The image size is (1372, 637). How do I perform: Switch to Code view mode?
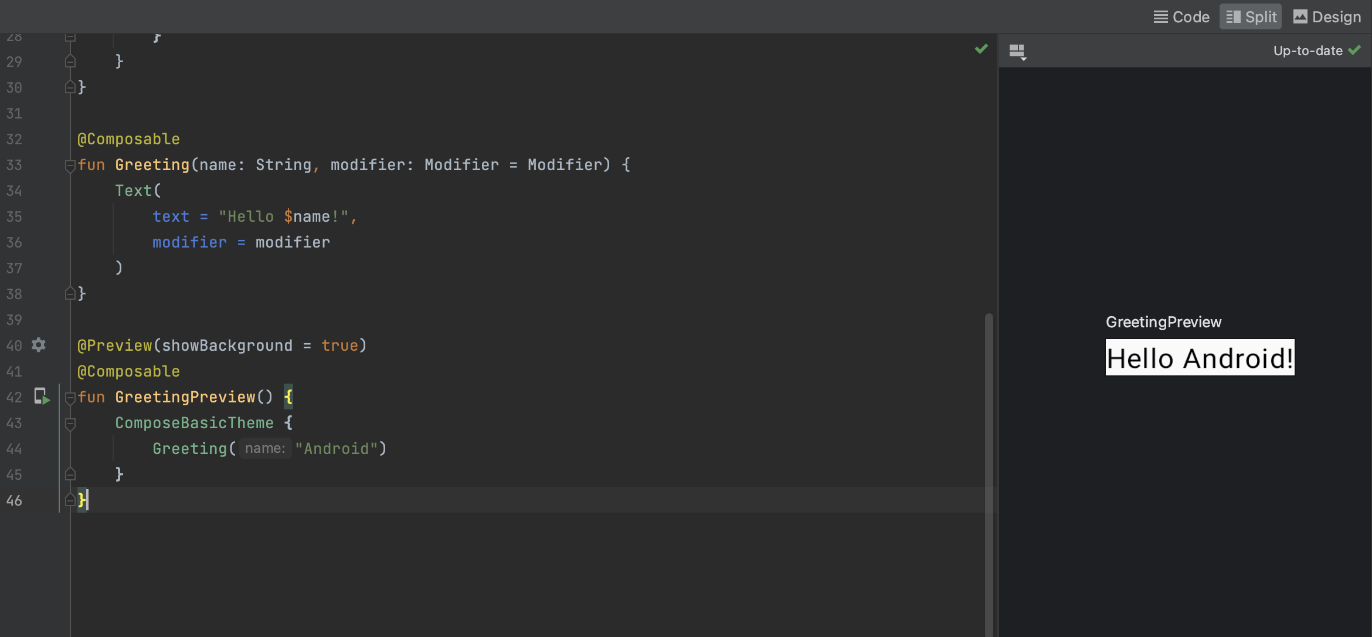point(1181,17)
